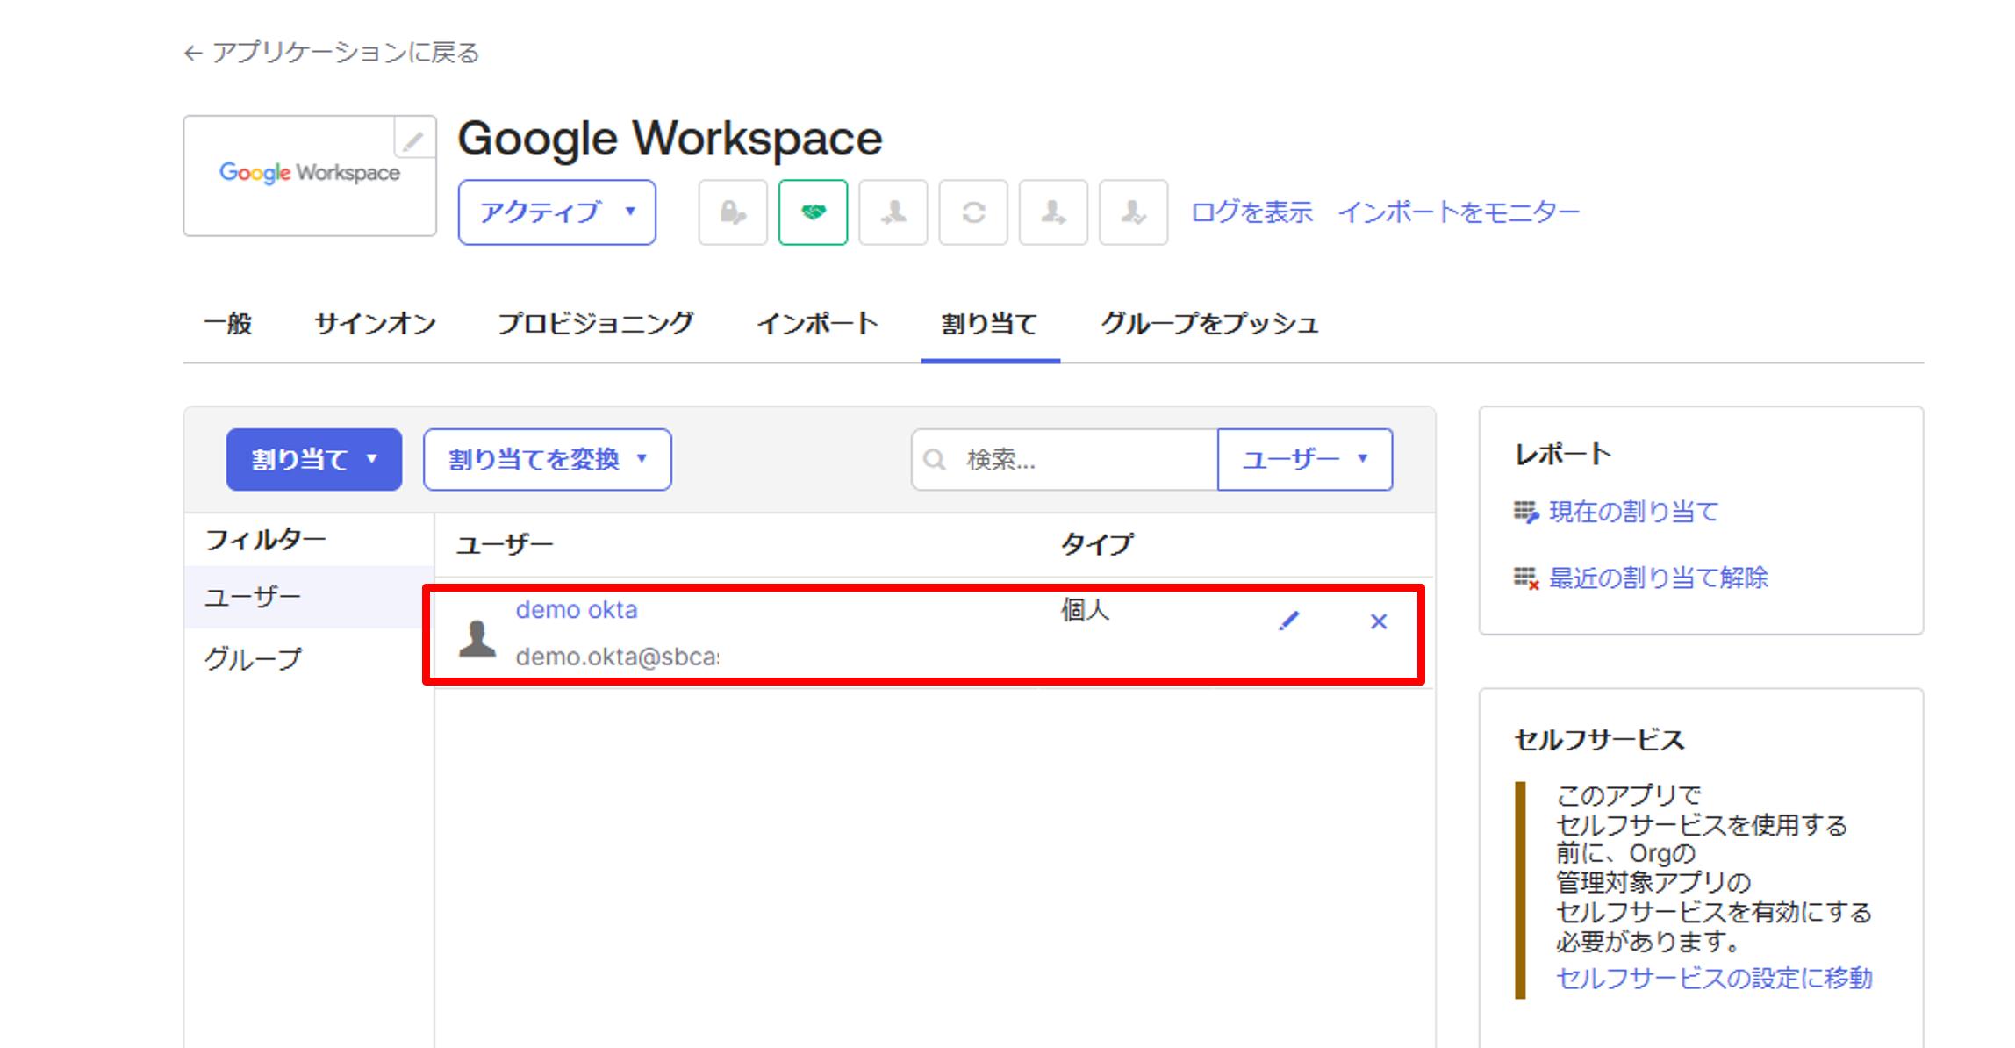Click the last person icon before ログを表示

point(1133,212)
